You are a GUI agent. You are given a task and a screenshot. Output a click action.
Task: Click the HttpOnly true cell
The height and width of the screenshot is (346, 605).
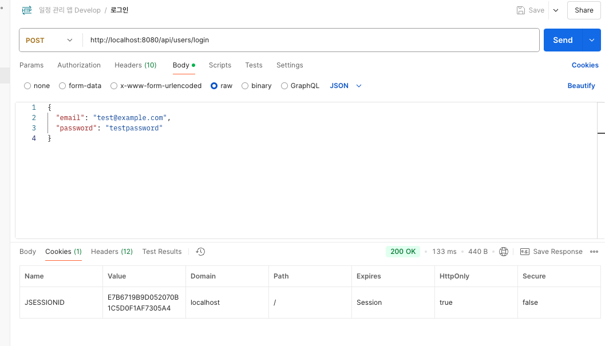coord(476,303)
